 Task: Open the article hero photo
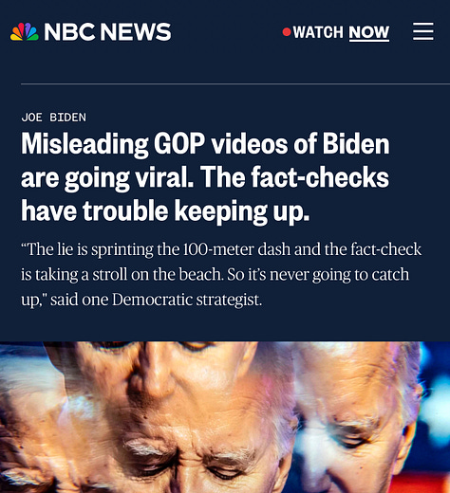225,417
